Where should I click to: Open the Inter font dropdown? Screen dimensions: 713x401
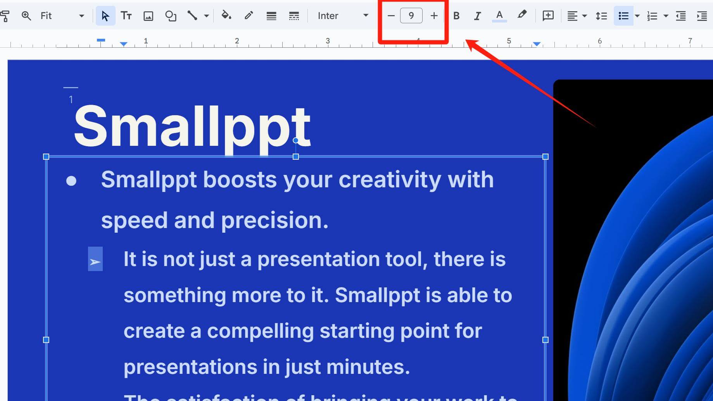click(343, 16)
